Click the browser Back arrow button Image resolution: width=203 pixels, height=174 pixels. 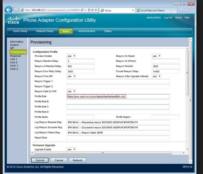[8, 10]
